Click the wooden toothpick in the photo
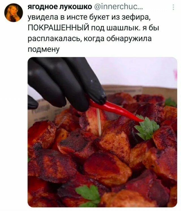Screen dimensions: 181x211 [99, 122]
